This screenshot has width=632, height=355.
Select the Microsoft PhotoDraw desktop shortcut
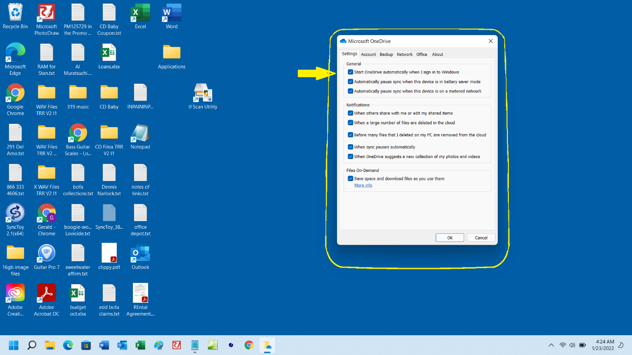coord(47,20)
